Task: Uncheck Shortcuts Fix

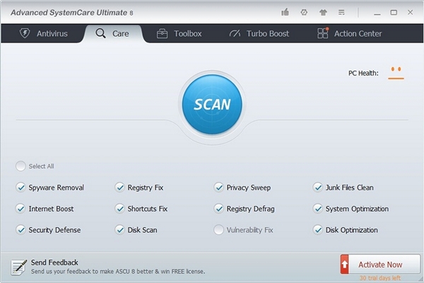Action: click(119, 209)
